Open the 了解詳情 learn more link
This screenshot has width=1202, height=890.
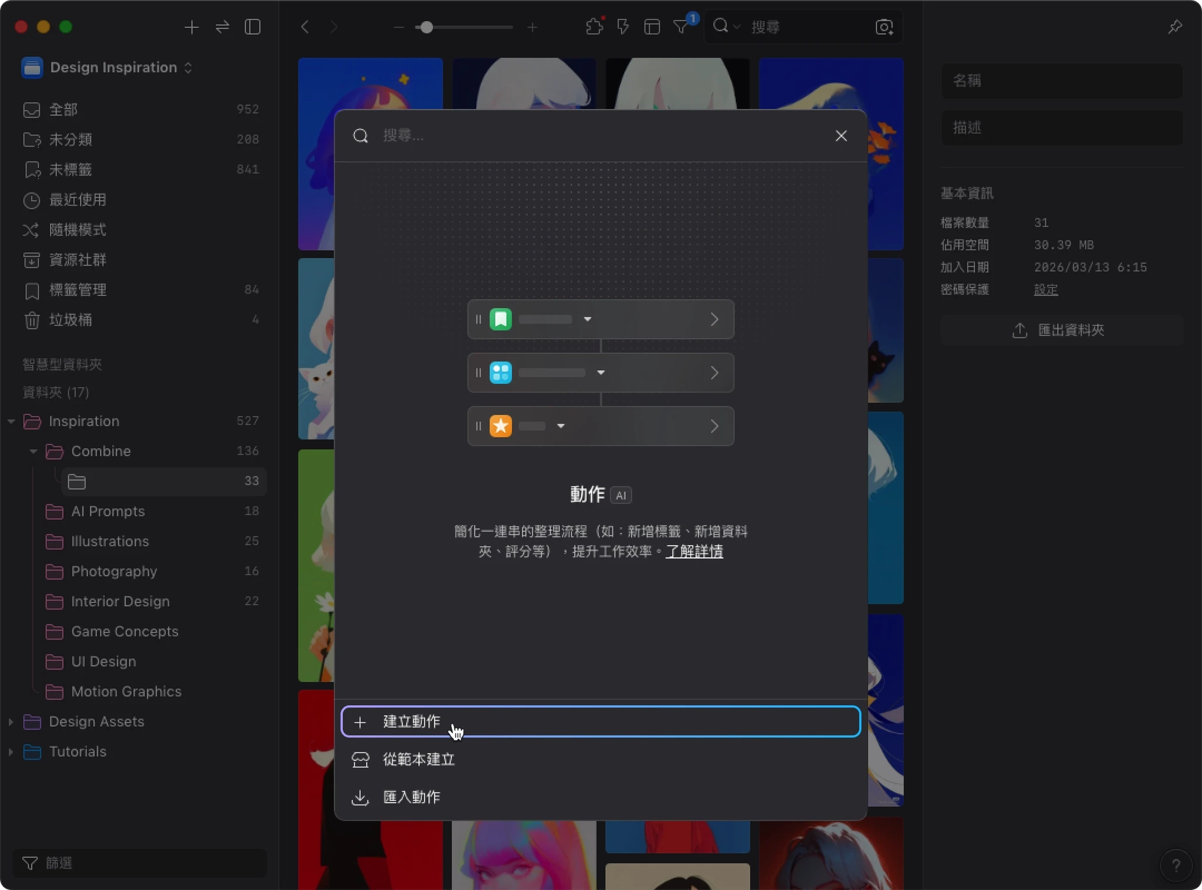coord(694,551)
